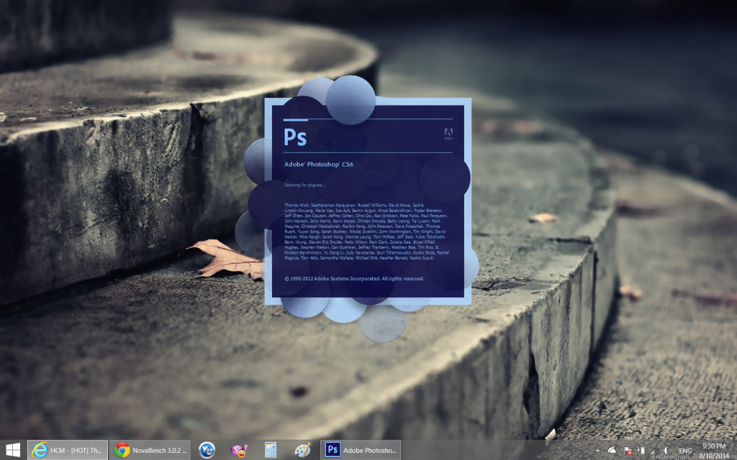Screen dimensions: 737x460
Task: Open the Action Center flag icon
Action: pyautogui.click(x=628, y=451)
